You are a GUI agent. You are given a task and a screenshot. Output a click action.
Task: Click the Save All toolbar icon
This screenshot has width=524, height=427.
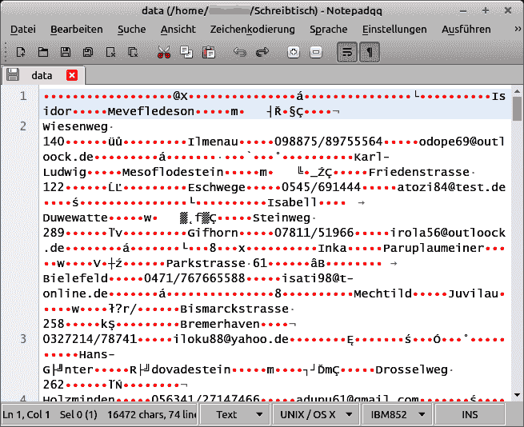pos(88,52)
